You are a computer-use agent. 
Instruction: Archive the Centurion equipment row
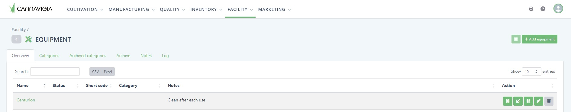549,101
